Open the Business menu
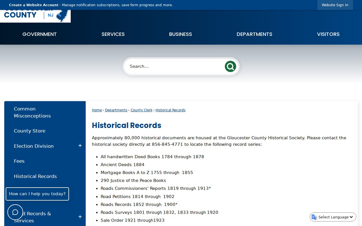The image size is (362, 226). pyautogui.click(x=180, y=34)
